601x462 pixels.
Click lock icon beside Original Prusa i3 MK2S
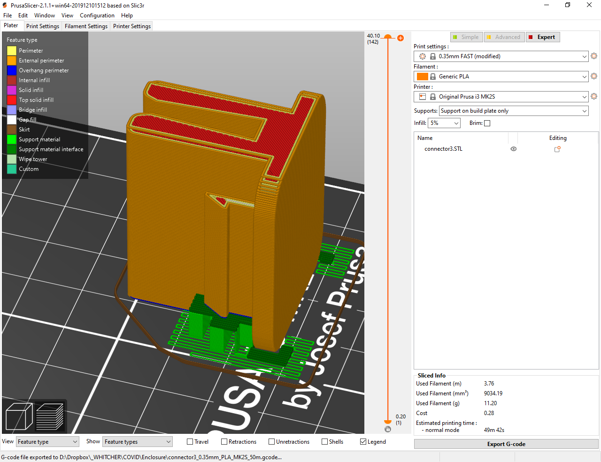(433, 97)
